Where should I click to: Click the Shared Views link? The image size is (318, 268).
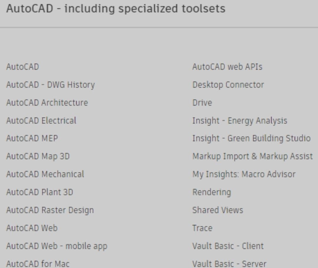[x=218, y=210]
